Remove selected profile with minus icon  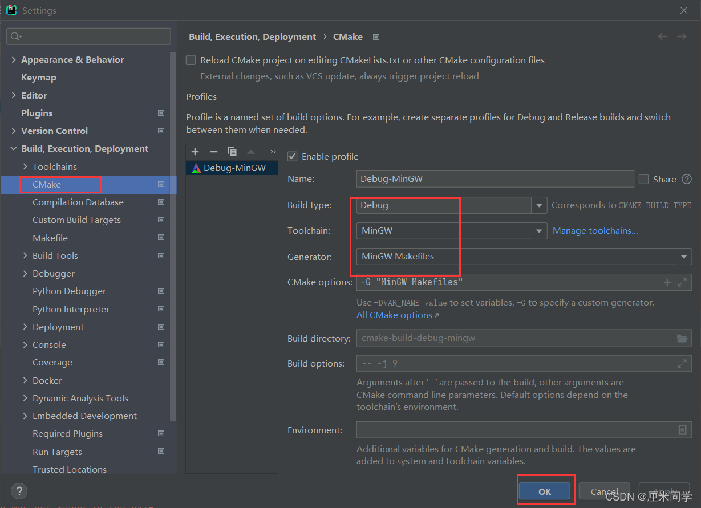[x=214, y=152]
